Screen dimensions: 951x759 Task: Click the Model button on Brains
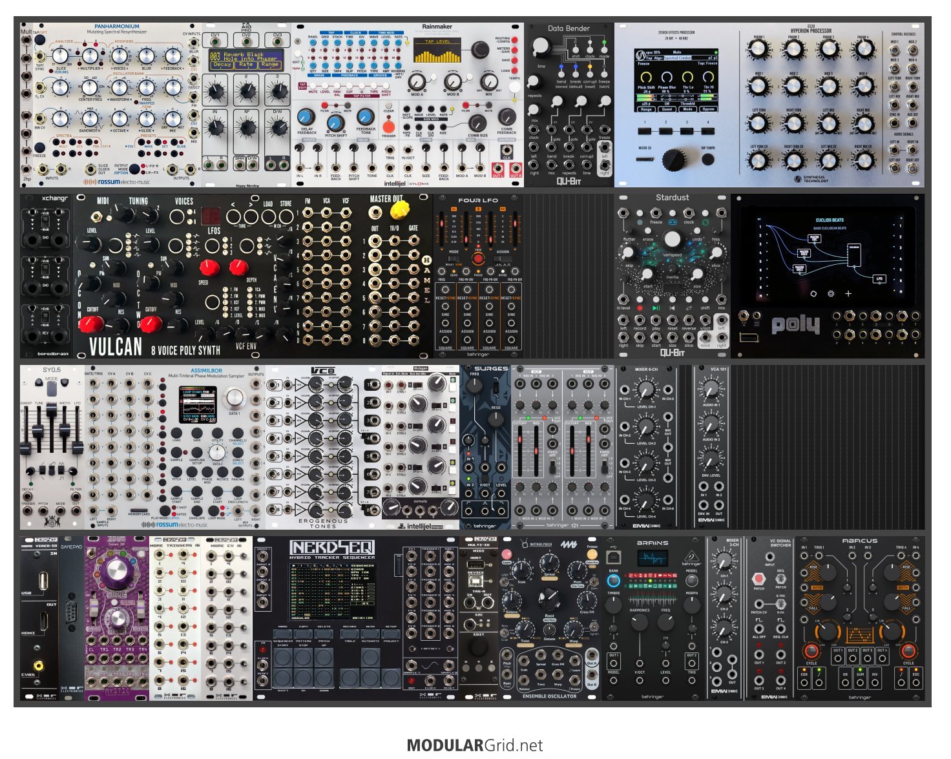[x=692, y=579]
